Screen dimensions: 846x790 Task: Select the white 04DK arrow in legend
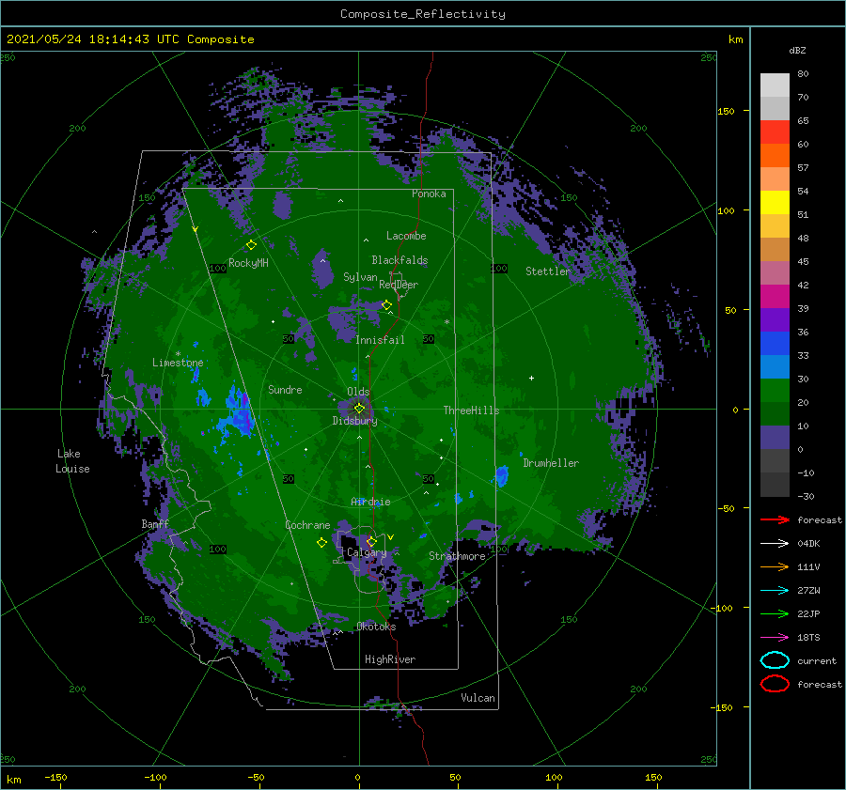(x=775, y=543)
